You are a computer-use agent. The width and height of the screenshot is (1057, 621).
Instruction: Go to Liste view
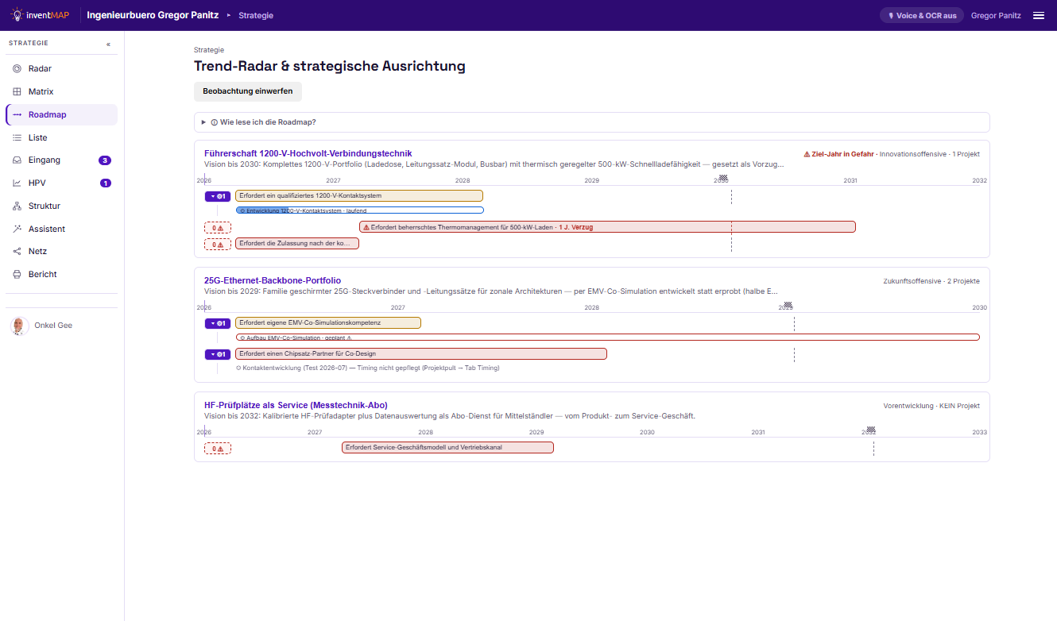(61, 138)
